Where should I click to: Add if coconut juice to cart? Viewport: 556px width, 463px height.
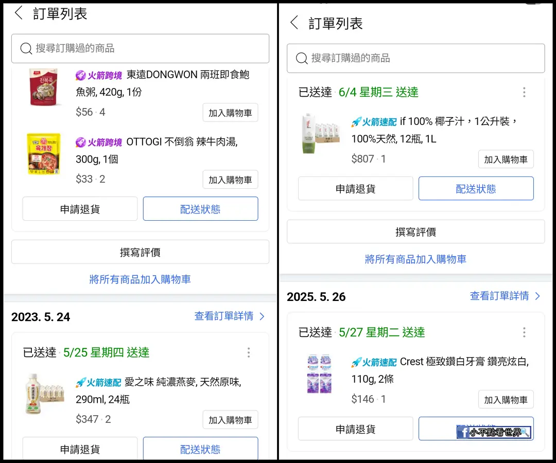tap(506, 159)
